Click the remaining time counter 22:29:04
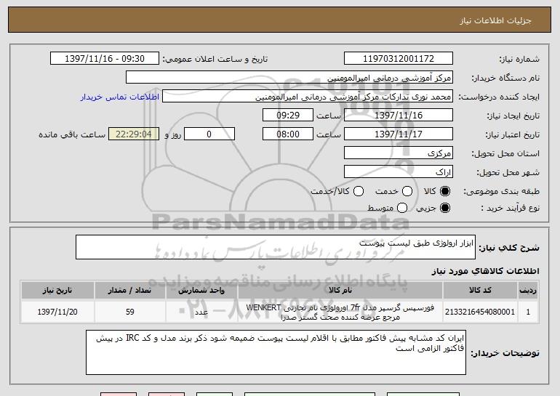This screenshot has width=560, height=396. [x=134, y=134]
